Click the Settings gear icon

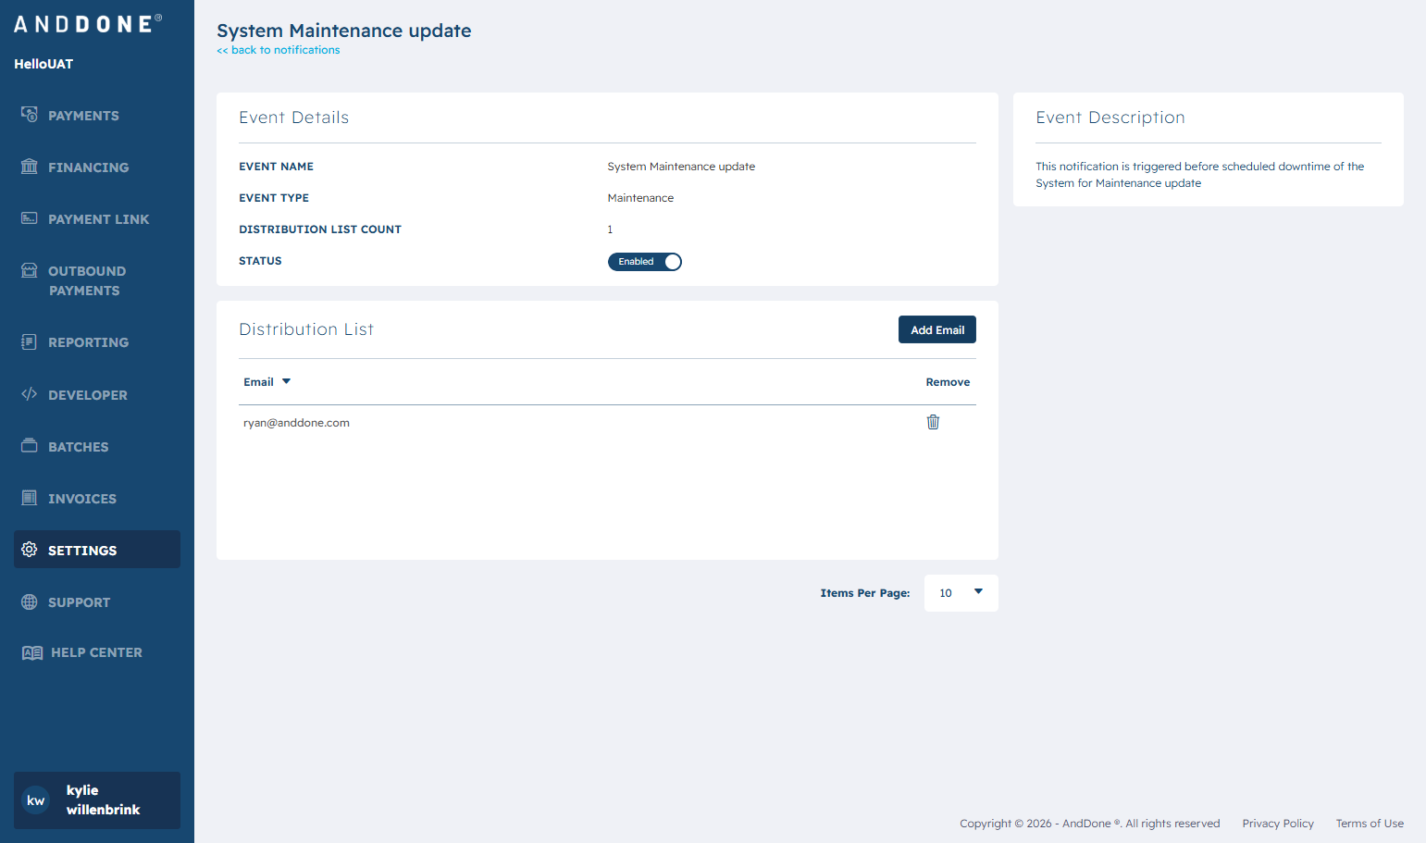pyautogui.click(x=30, y=550)
